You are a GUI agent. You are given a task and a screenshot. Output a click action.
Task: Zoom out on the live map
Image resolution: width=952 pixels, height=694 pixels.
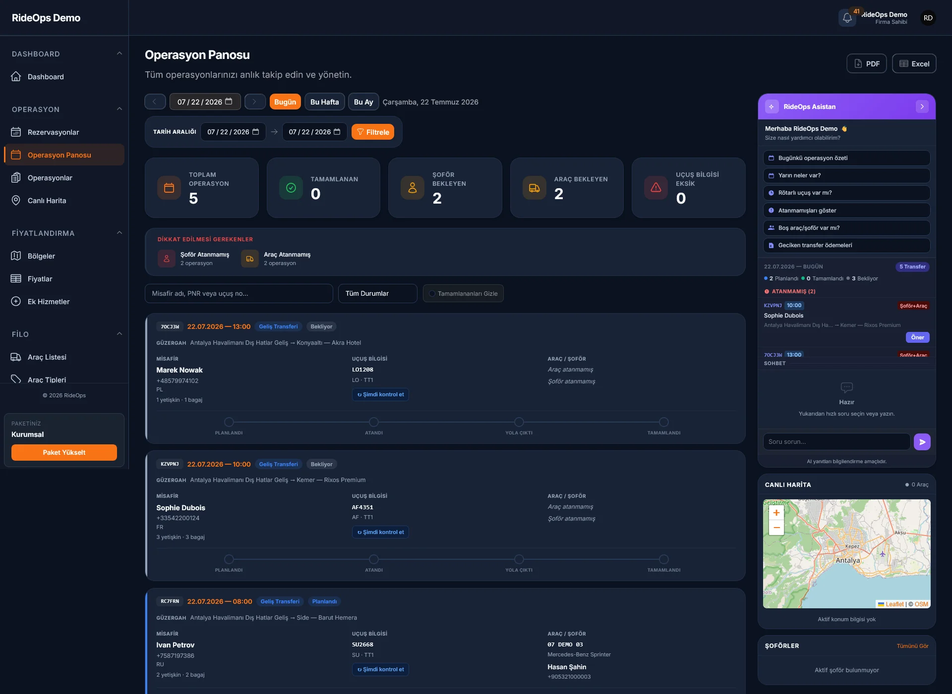[x=776, y=528]
